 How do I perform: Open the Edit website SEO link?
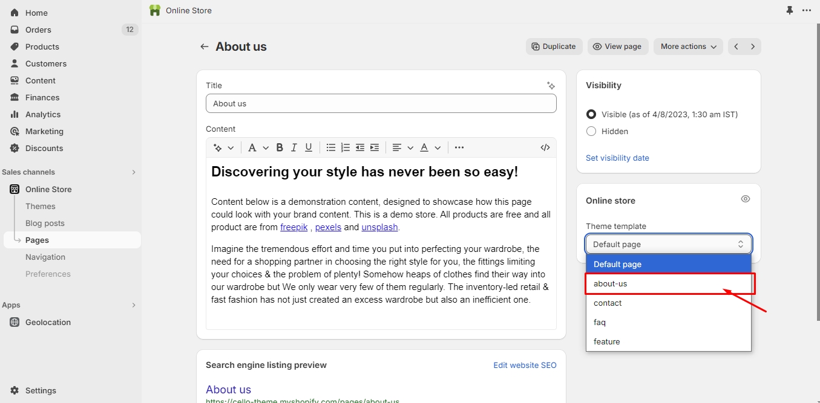pyautogui.click(x=525, y=365)
